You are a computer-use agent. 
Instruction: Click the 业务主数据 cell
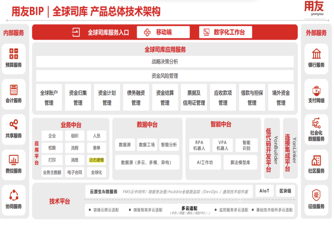52,172
